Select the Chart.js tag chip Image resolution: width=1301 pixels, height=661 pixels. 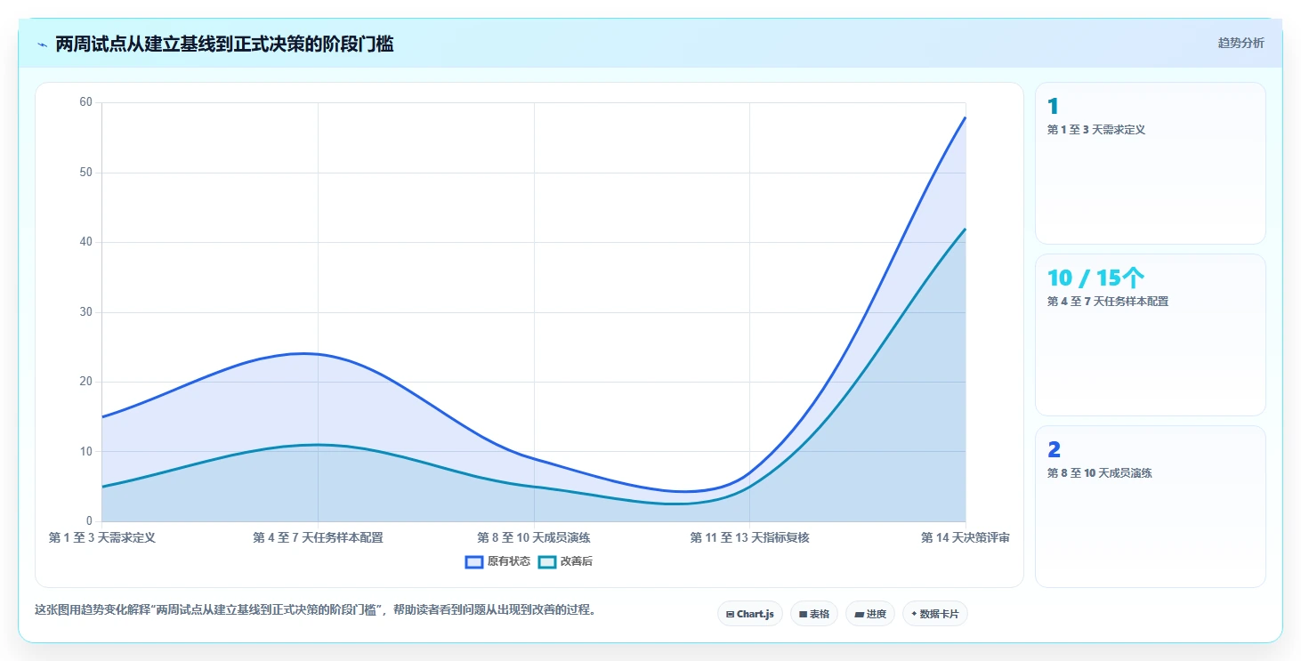(x=750, y=614)
